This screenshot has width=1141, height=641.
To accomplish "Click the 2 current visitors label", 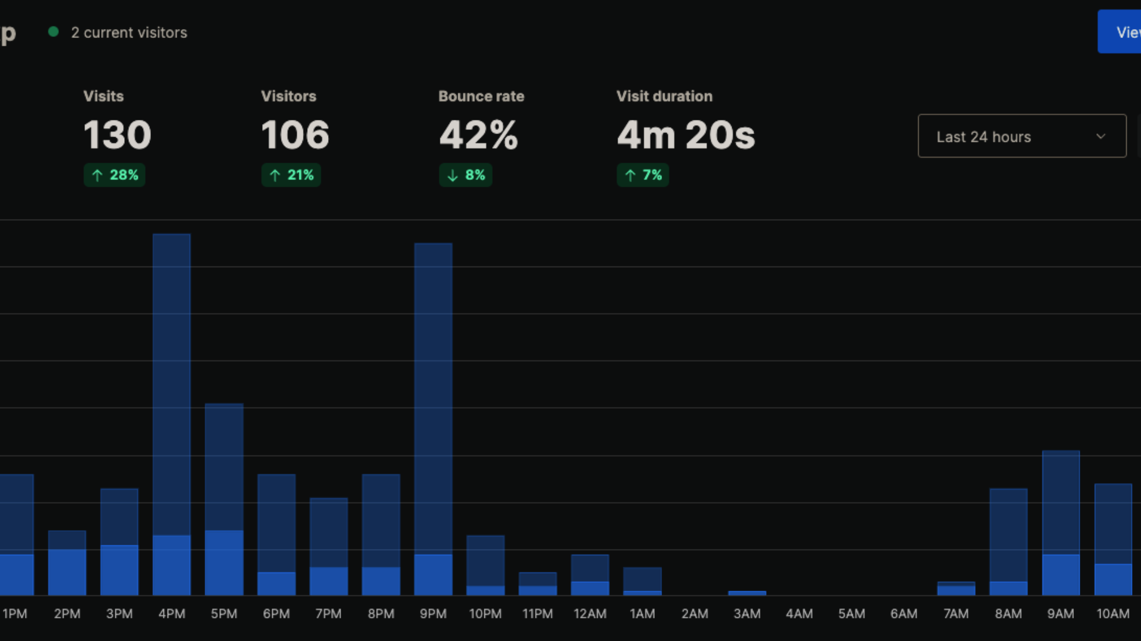I will point(129,33).
